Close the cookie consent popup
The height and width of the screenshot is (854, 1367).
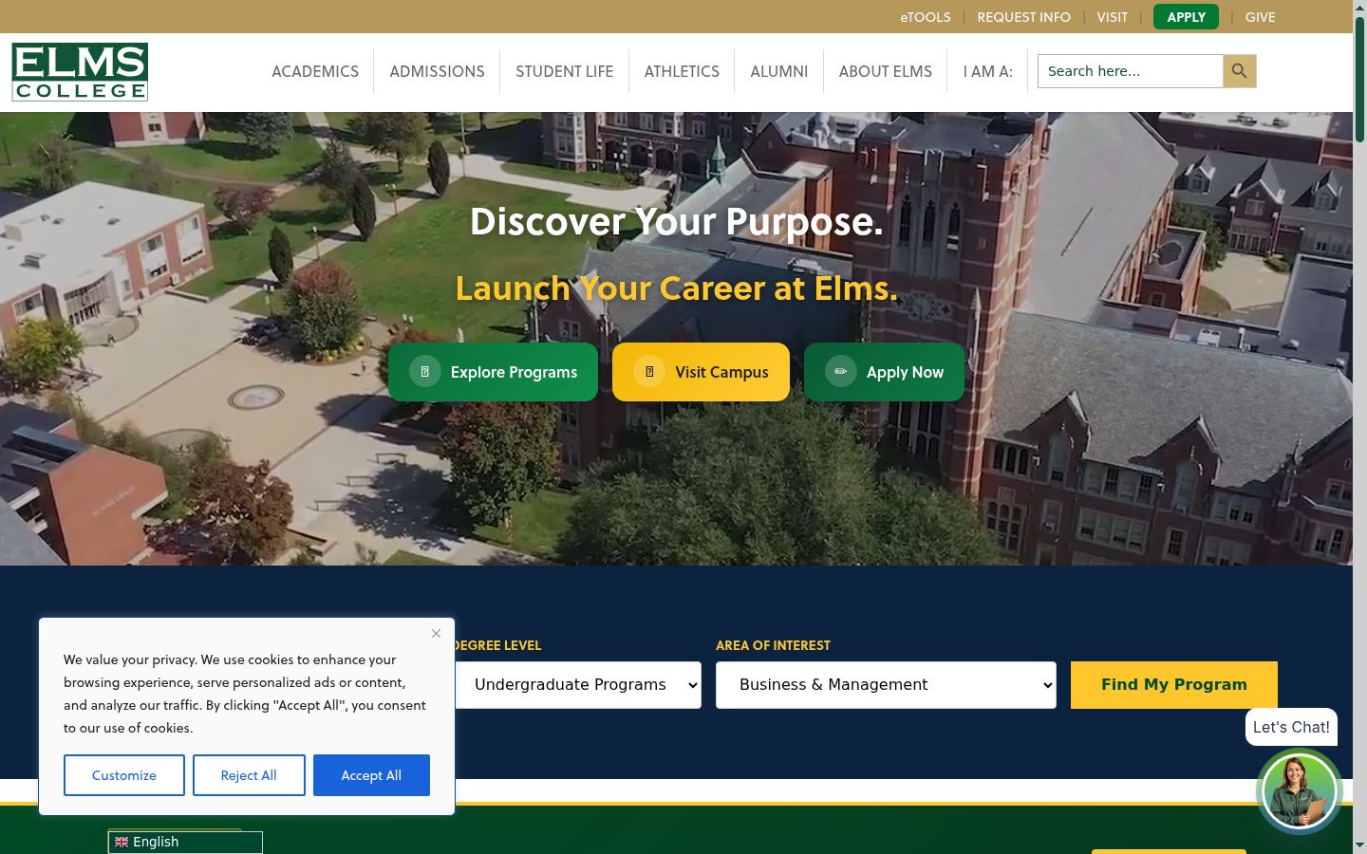436,633
